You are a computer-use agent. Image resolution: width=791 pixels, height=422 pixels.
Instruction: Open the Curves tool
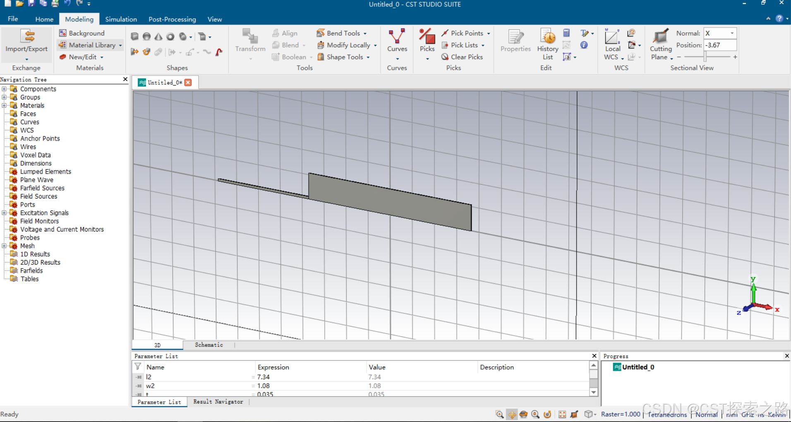[x=397, y=44]
